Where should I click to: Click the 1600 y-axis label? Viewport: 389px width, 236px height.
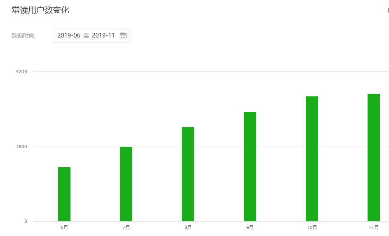coord(21,147)
